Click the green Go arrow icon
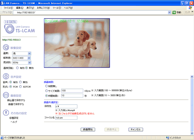Viewport: 194px width, 140px height. pyautogui.click(x=174, y=12)
